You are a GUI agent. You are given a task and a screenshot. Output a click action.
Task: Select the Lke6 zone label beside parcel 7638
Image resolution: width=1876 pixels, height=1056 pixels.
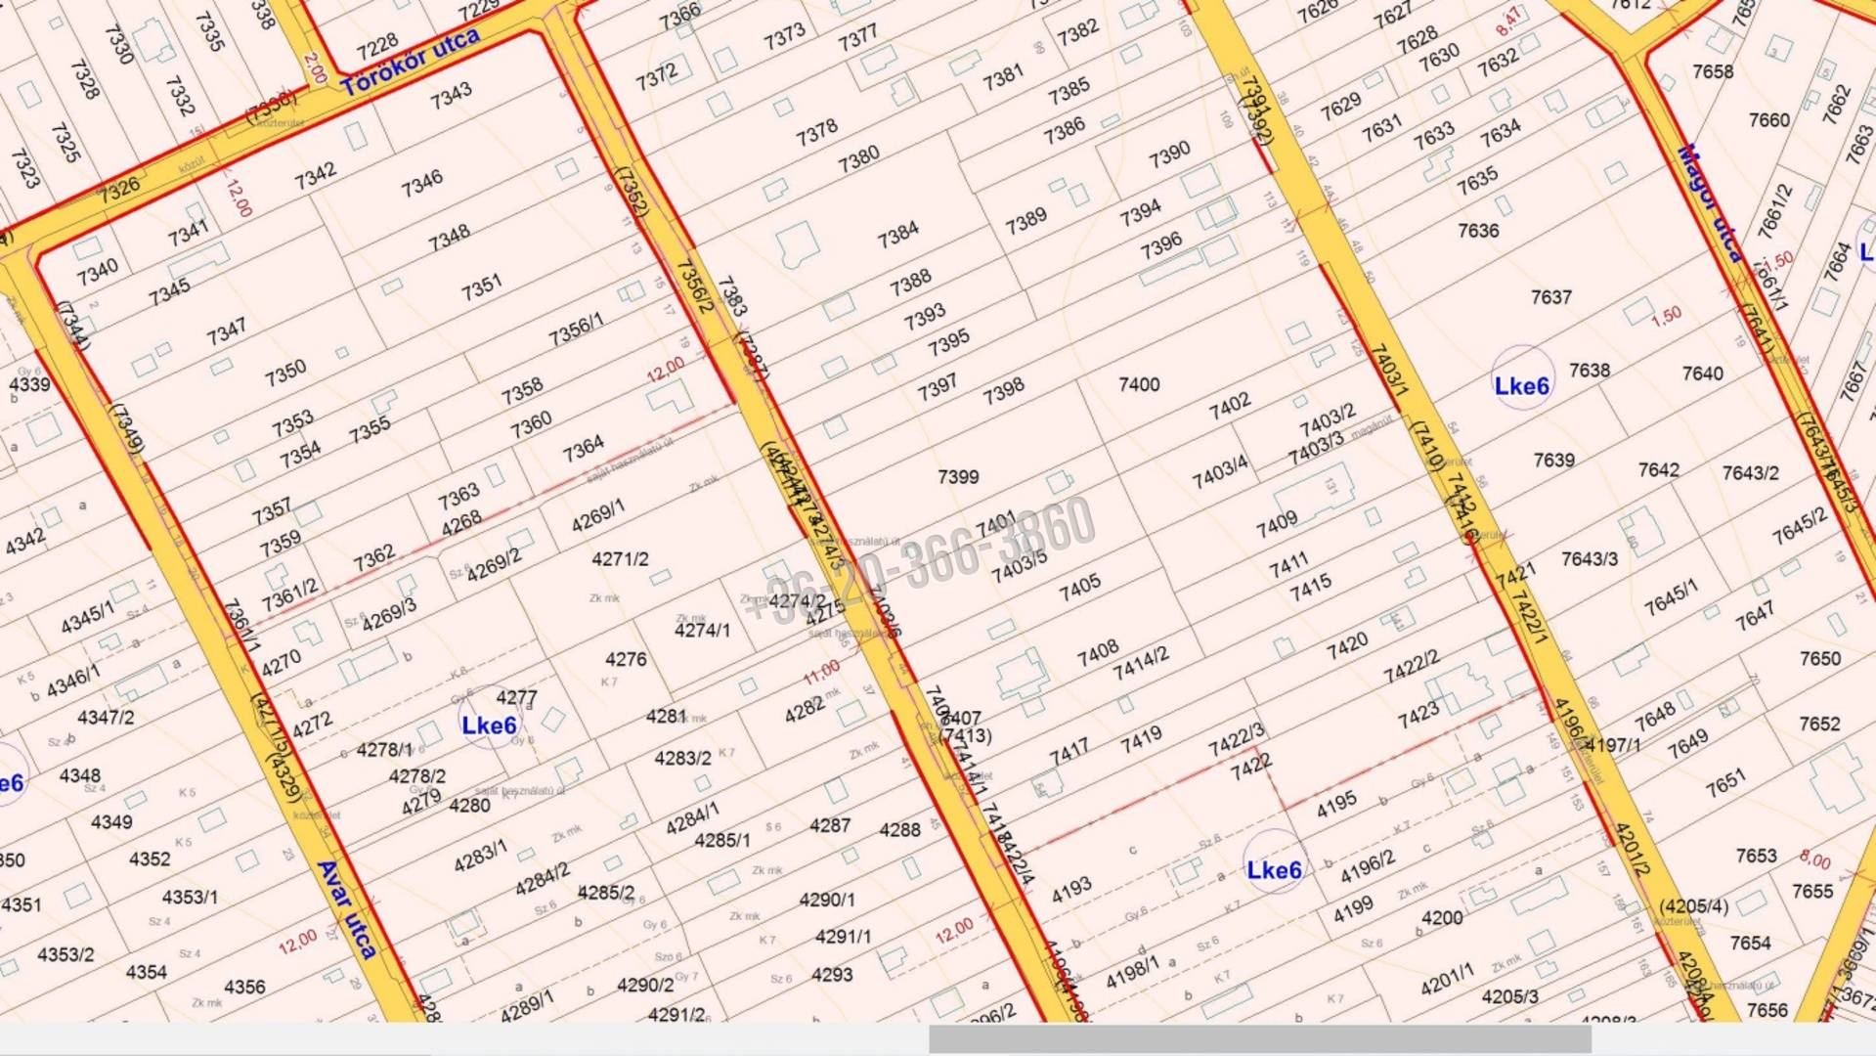tap(1522, 386)
